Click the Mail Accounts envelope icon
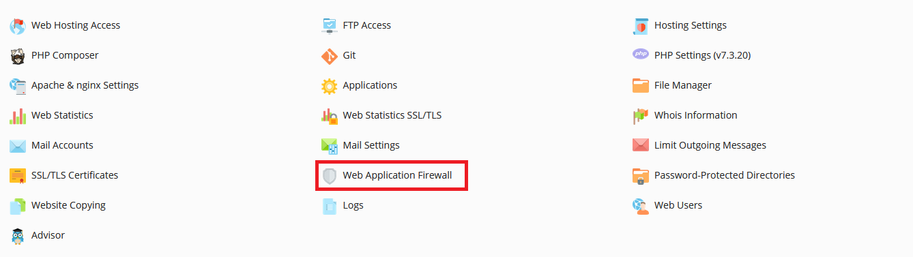The height and width of the screenshot is (257, 913). 18,146
